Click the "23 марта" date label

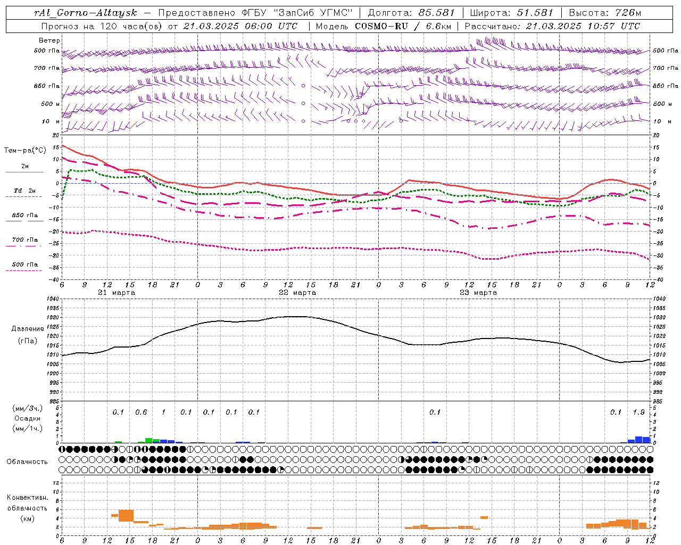coord(479,293)
